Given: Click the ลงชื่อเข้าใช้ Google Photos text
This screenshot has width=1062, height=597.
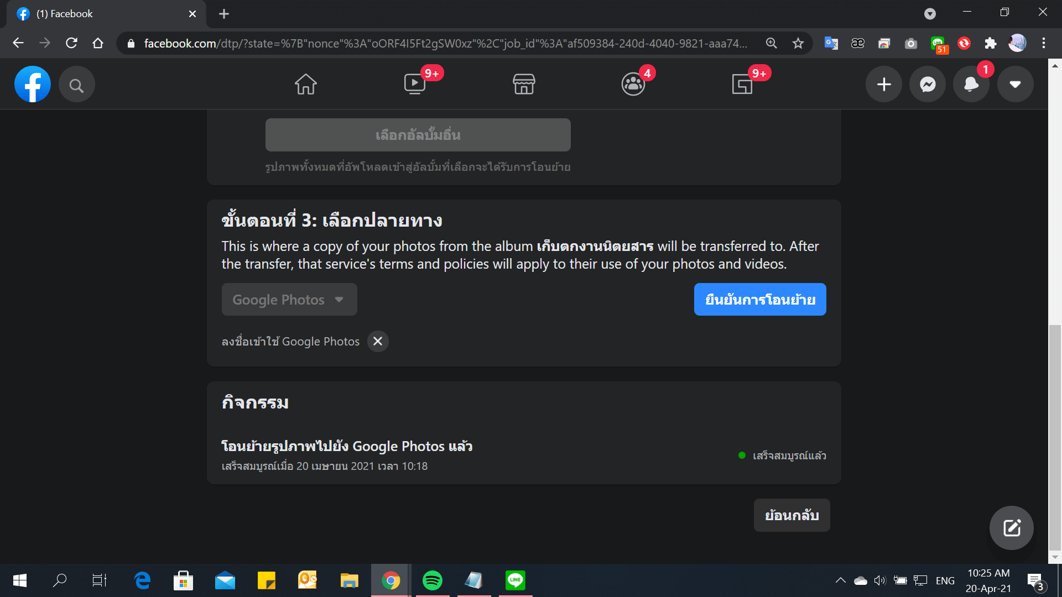Looking at the screenshot, I should coord(290,342).
